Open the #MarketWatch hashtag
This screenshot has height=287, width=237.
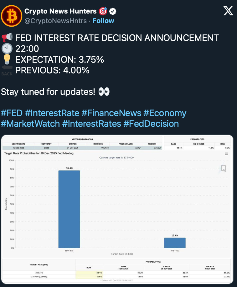[31, 124]
